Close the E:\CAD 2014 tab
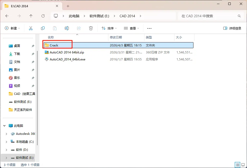The height and width of the screenshot is (168, 247). (57, 6)
